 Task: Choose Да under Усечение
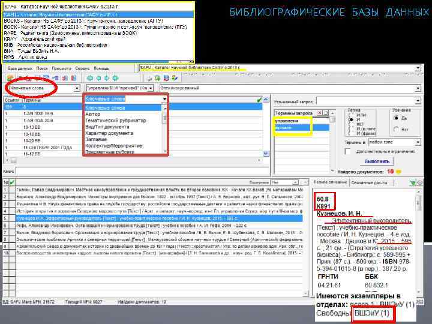(396, 118)
